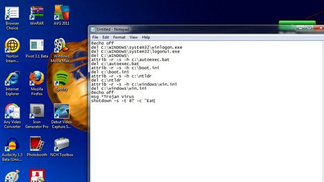Open the Format menu in Notepad

coord(119,37)
